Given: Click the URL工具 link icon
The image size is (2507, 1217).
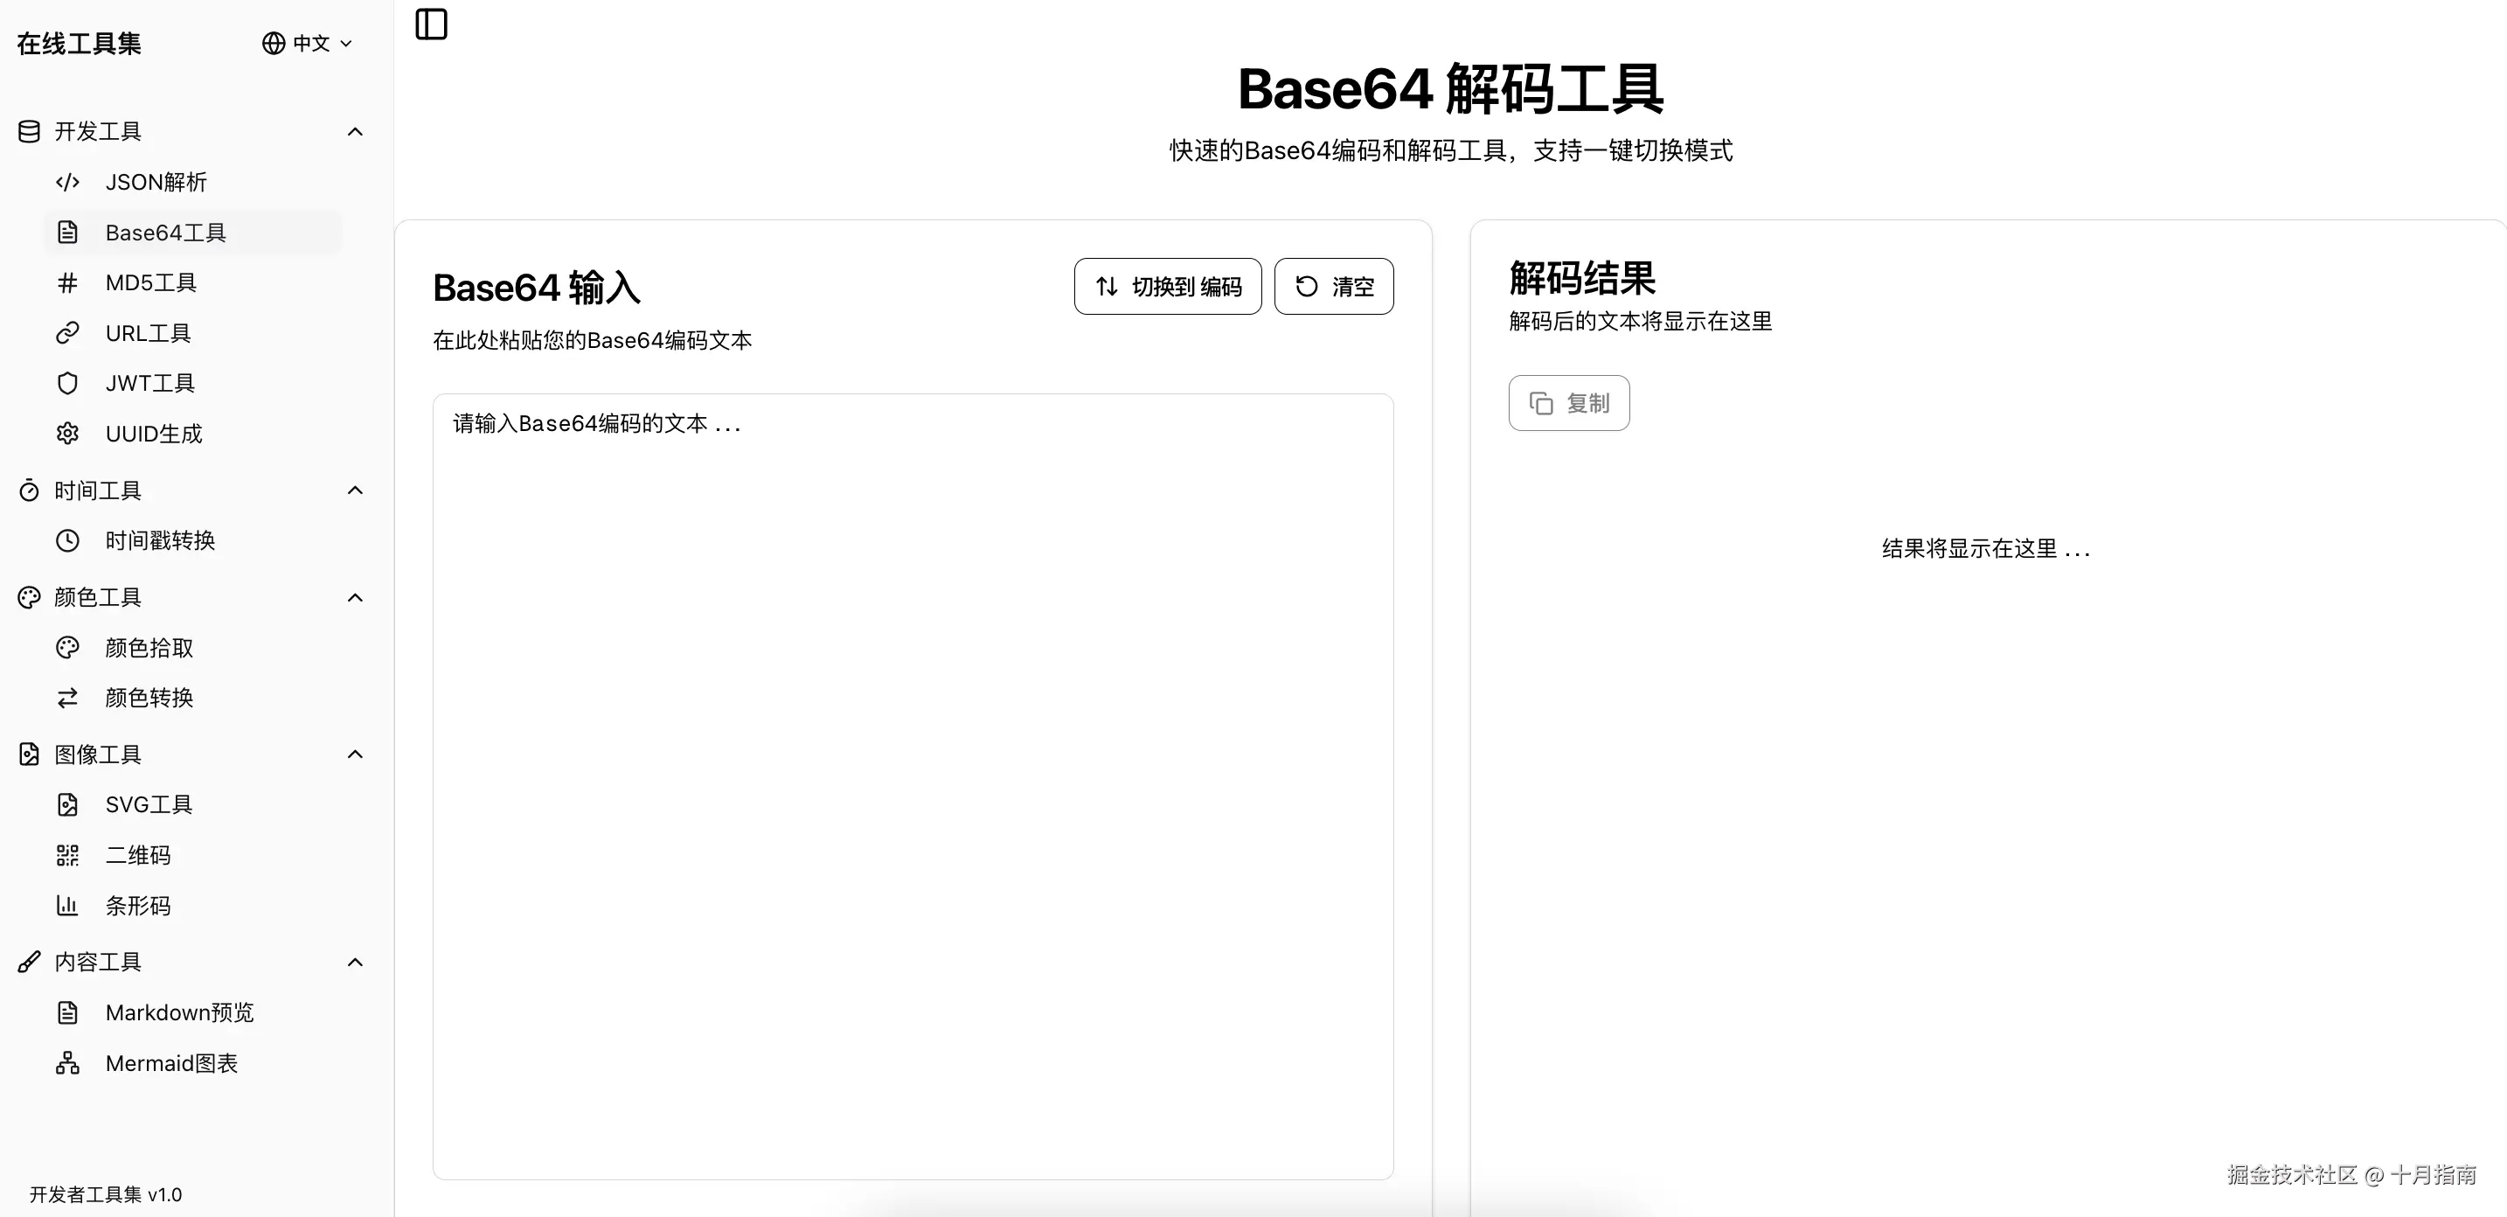Looking at the screenshot, I should (67, 333).
